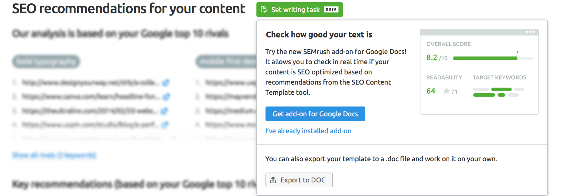Open external link icon for designyourway.net rival
This screenshot has height=196, width=562.
click(x=166, y=82)
